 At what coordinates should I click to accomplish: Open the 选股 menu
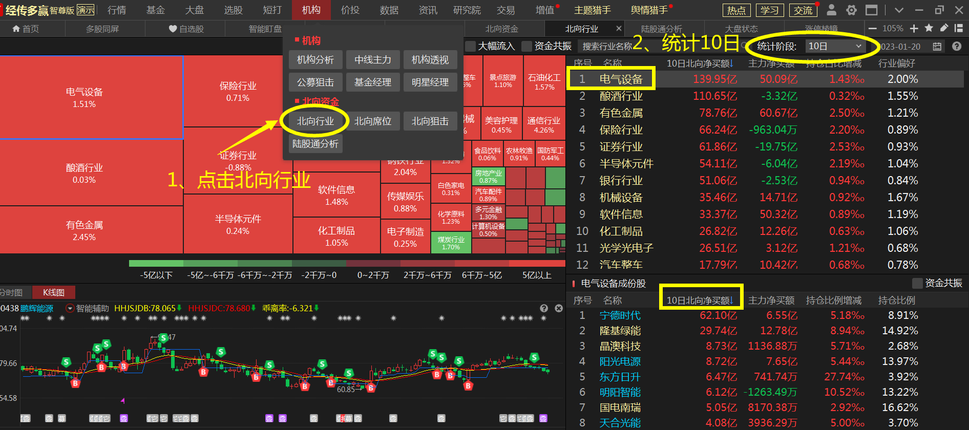(x=234, y=10)
